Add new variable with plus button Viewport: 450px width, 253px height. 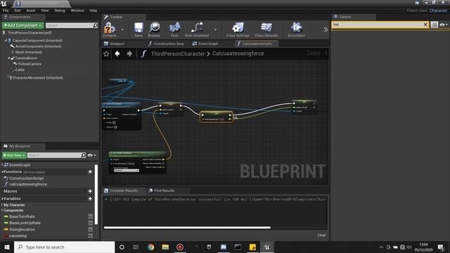90,198
